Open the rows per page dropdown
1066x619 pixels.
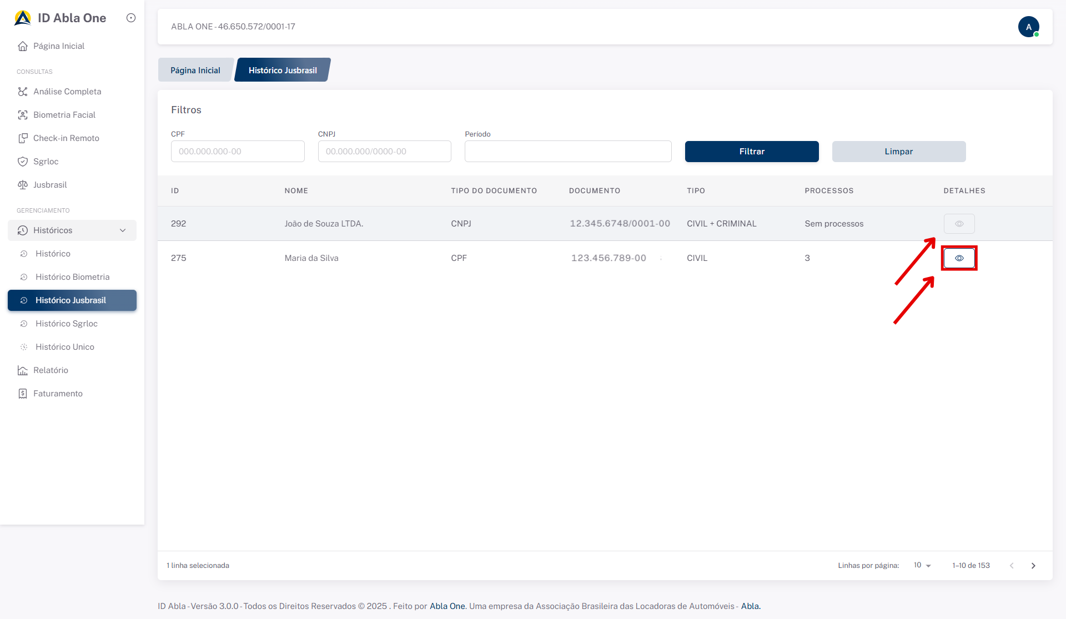point(922,565)
